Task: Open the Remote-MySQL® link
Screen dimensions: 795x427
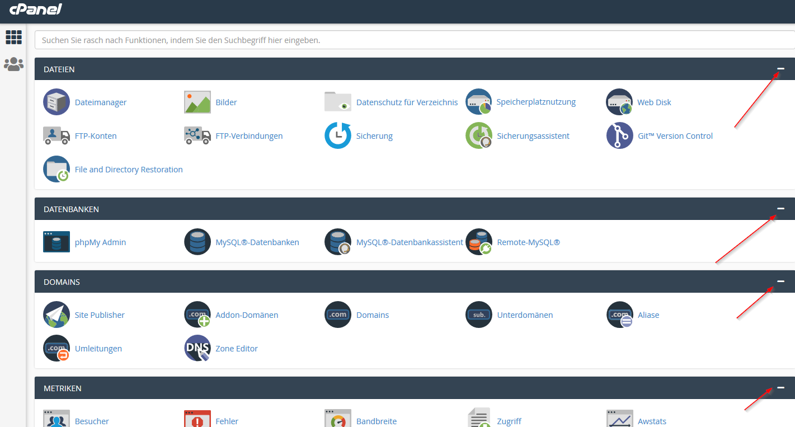Action: click(x=528, y=242)
